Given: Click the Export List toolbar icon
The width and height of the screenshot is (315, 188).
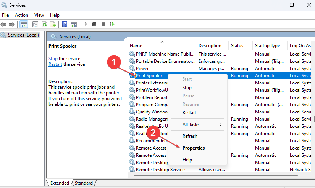Looking at the screenshot, I should (x=53, y=25).
